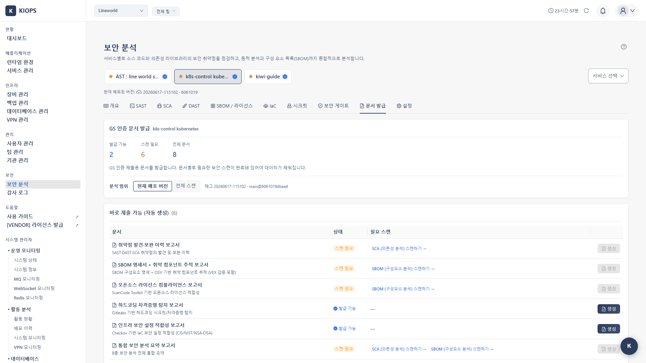
Task: Switch to the SCA tab
Action: [164, 106]
